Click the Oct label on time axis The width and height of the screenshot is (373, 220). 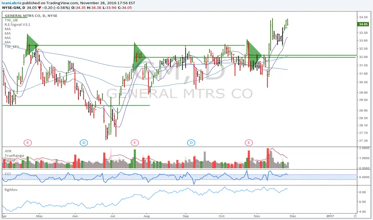pyautogui.click(x=221, y=216)
